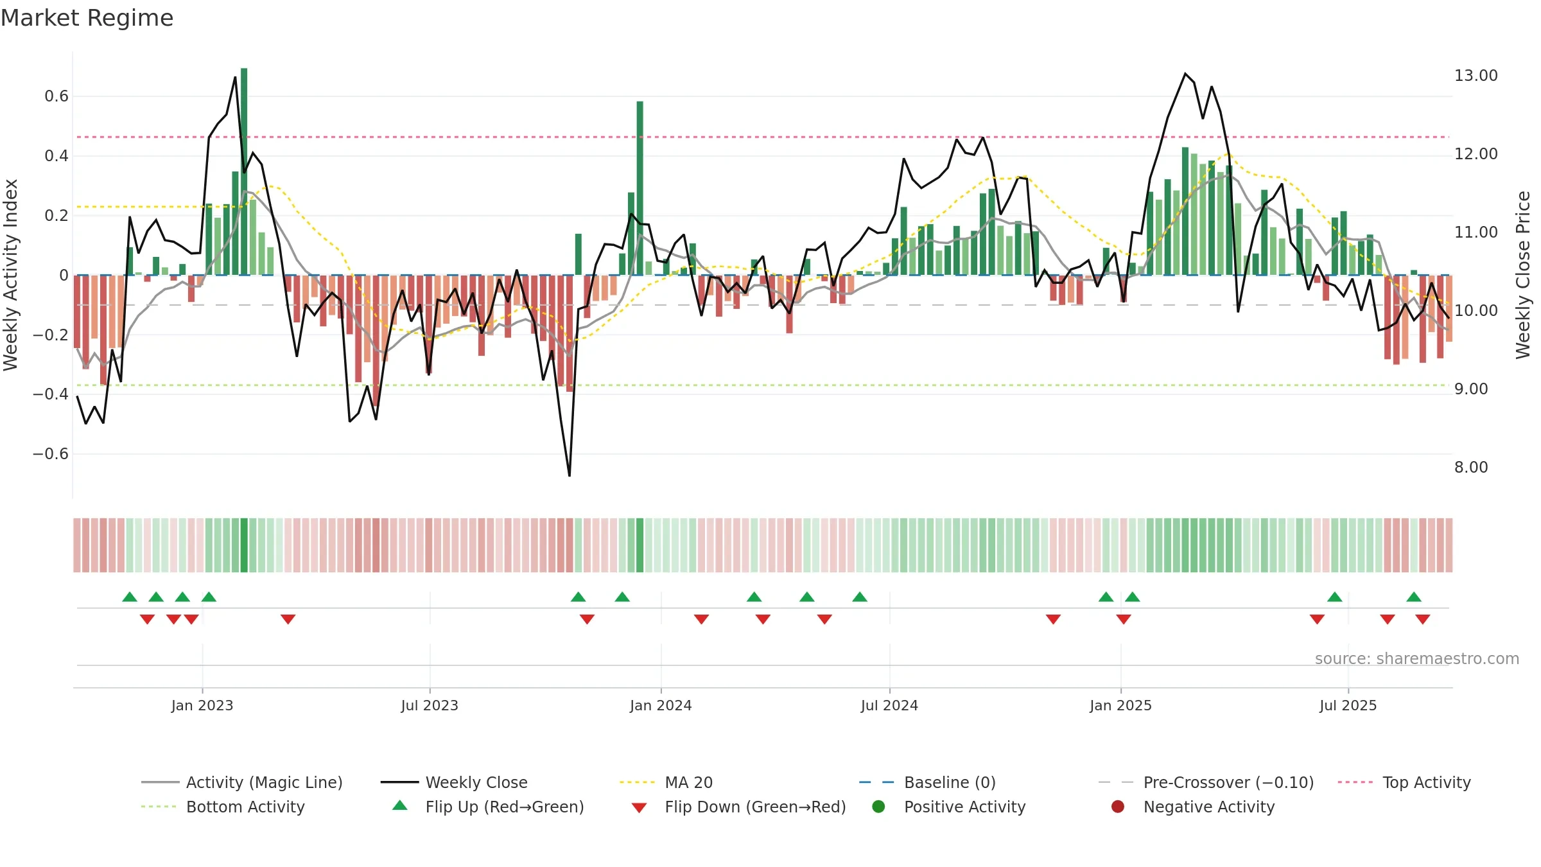This screenshot has width=1541, height=867.
Task: Click the Negative Activity legend item
Action: [1193, 807]
